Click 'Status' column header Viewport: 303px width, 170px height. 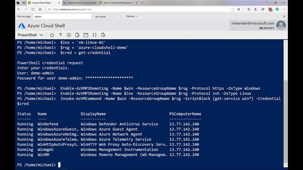(x=24, y=114)
